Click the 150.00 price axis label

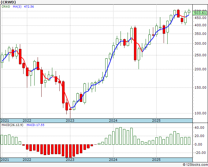(201, 87)
